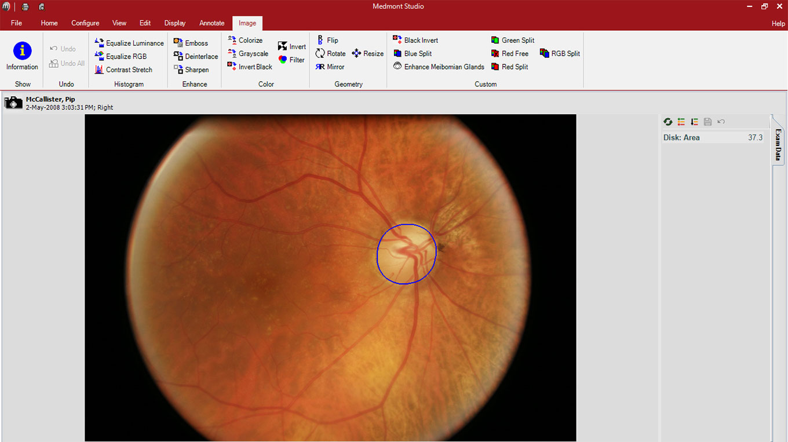Select the Disk: Area measurement row

pos(713,138)
